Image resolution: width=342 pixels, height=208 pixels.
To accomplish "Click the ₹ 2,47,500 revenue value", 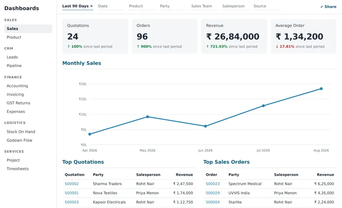I will 183,184.
